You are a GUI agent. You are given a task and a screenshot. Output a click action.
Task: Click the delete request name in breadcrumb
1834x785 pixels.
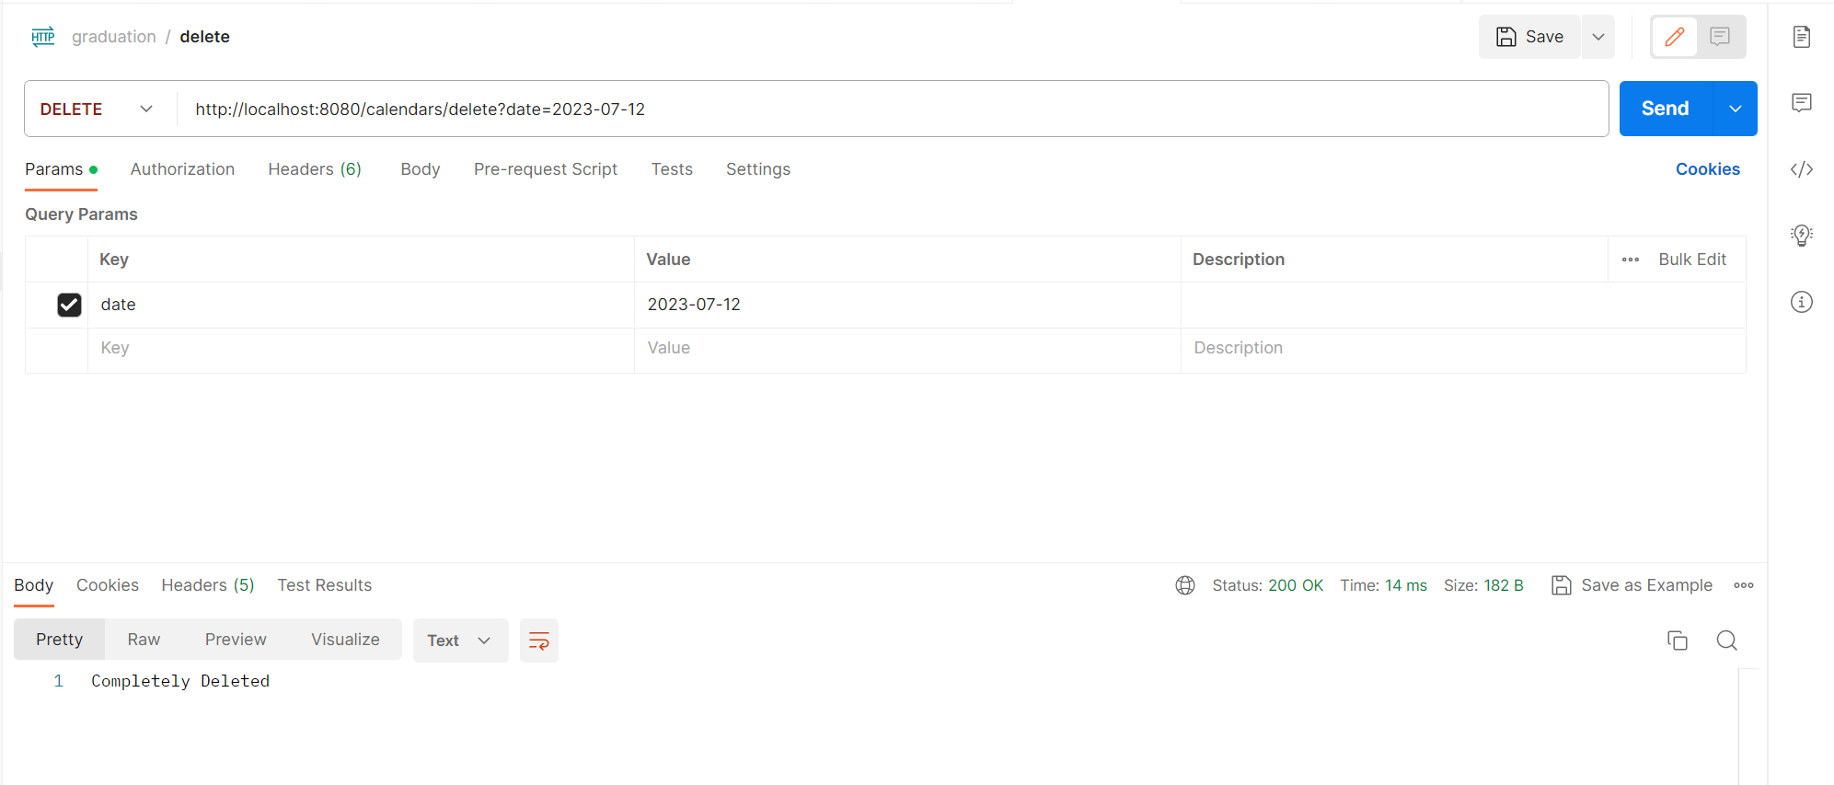click(x=205, y=37)
